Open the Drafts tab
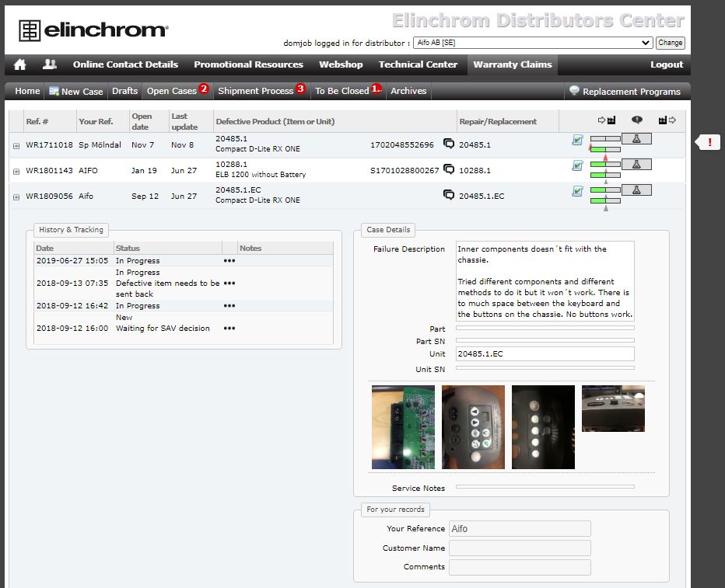Viewport: 725px width, 588px height. point(124,91)
